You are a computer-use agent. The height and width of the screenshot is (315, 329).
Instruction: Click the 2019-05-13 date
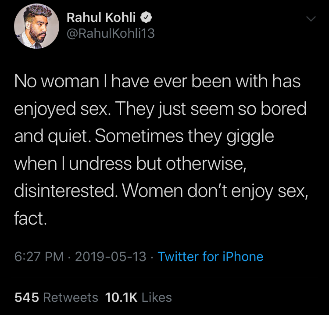tap(111, 257)
